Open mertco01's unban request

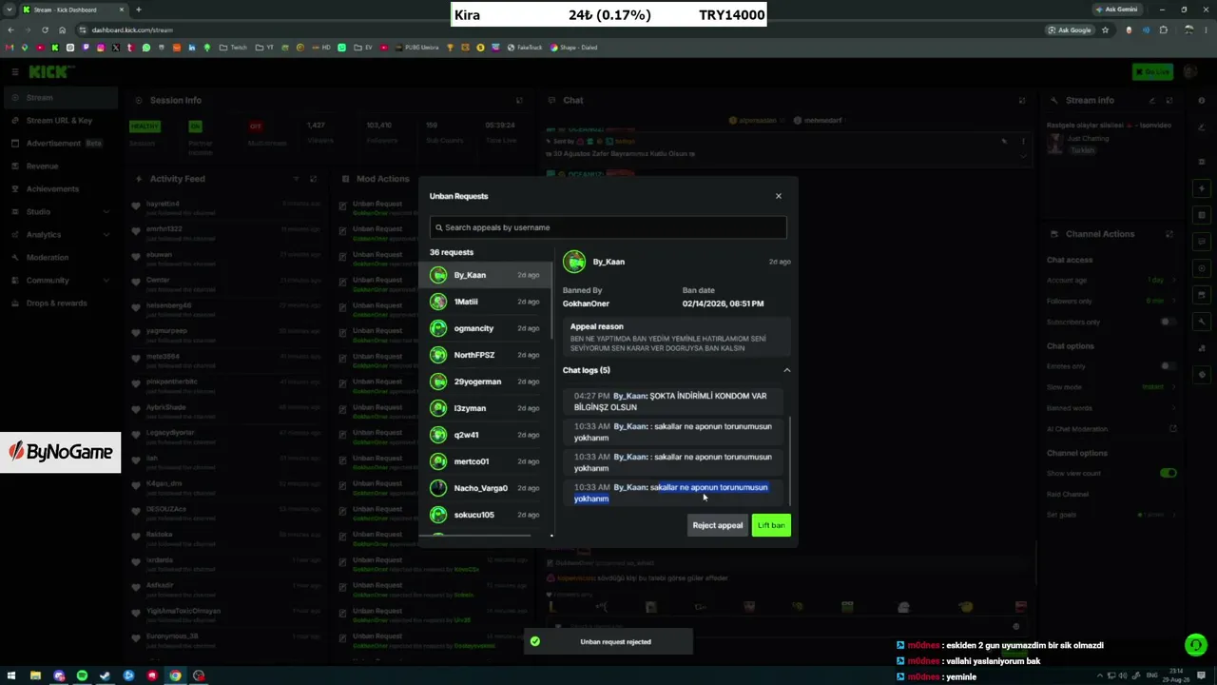pyautogui.click(x=486, y=461)
